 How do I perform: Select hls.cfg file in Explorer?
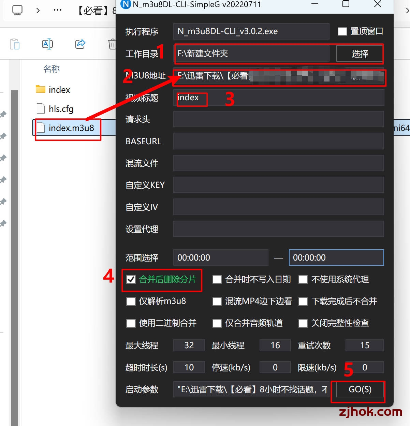coord(61,109)
